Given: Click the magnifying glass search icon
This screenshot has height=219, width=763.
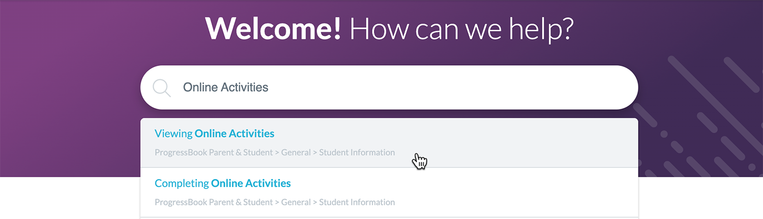Looking at the screenshot, I should point(162,88).
